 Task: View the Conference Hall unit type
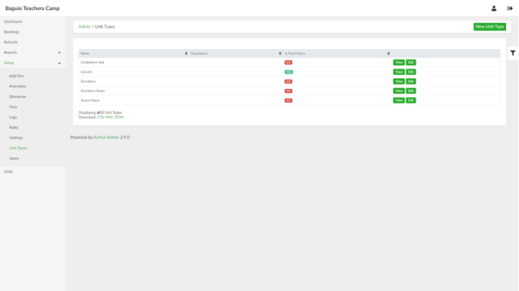pyautogui.click(x=398, y=63)
